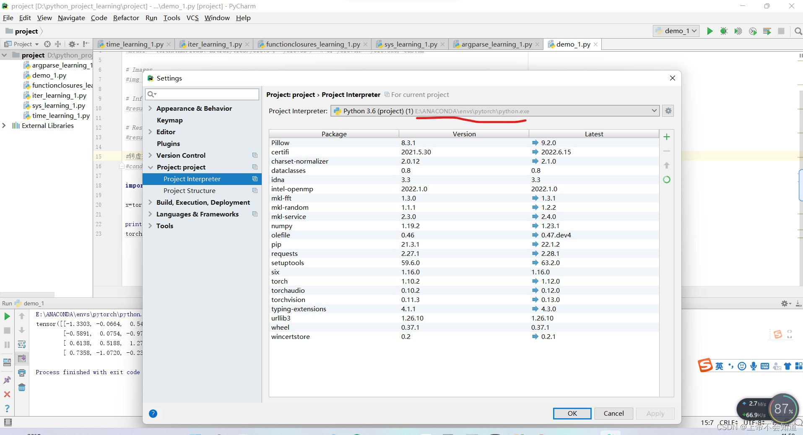The image size is (803, 435).
Task: Open Run panel help question icon
Action: pos(7,408)
